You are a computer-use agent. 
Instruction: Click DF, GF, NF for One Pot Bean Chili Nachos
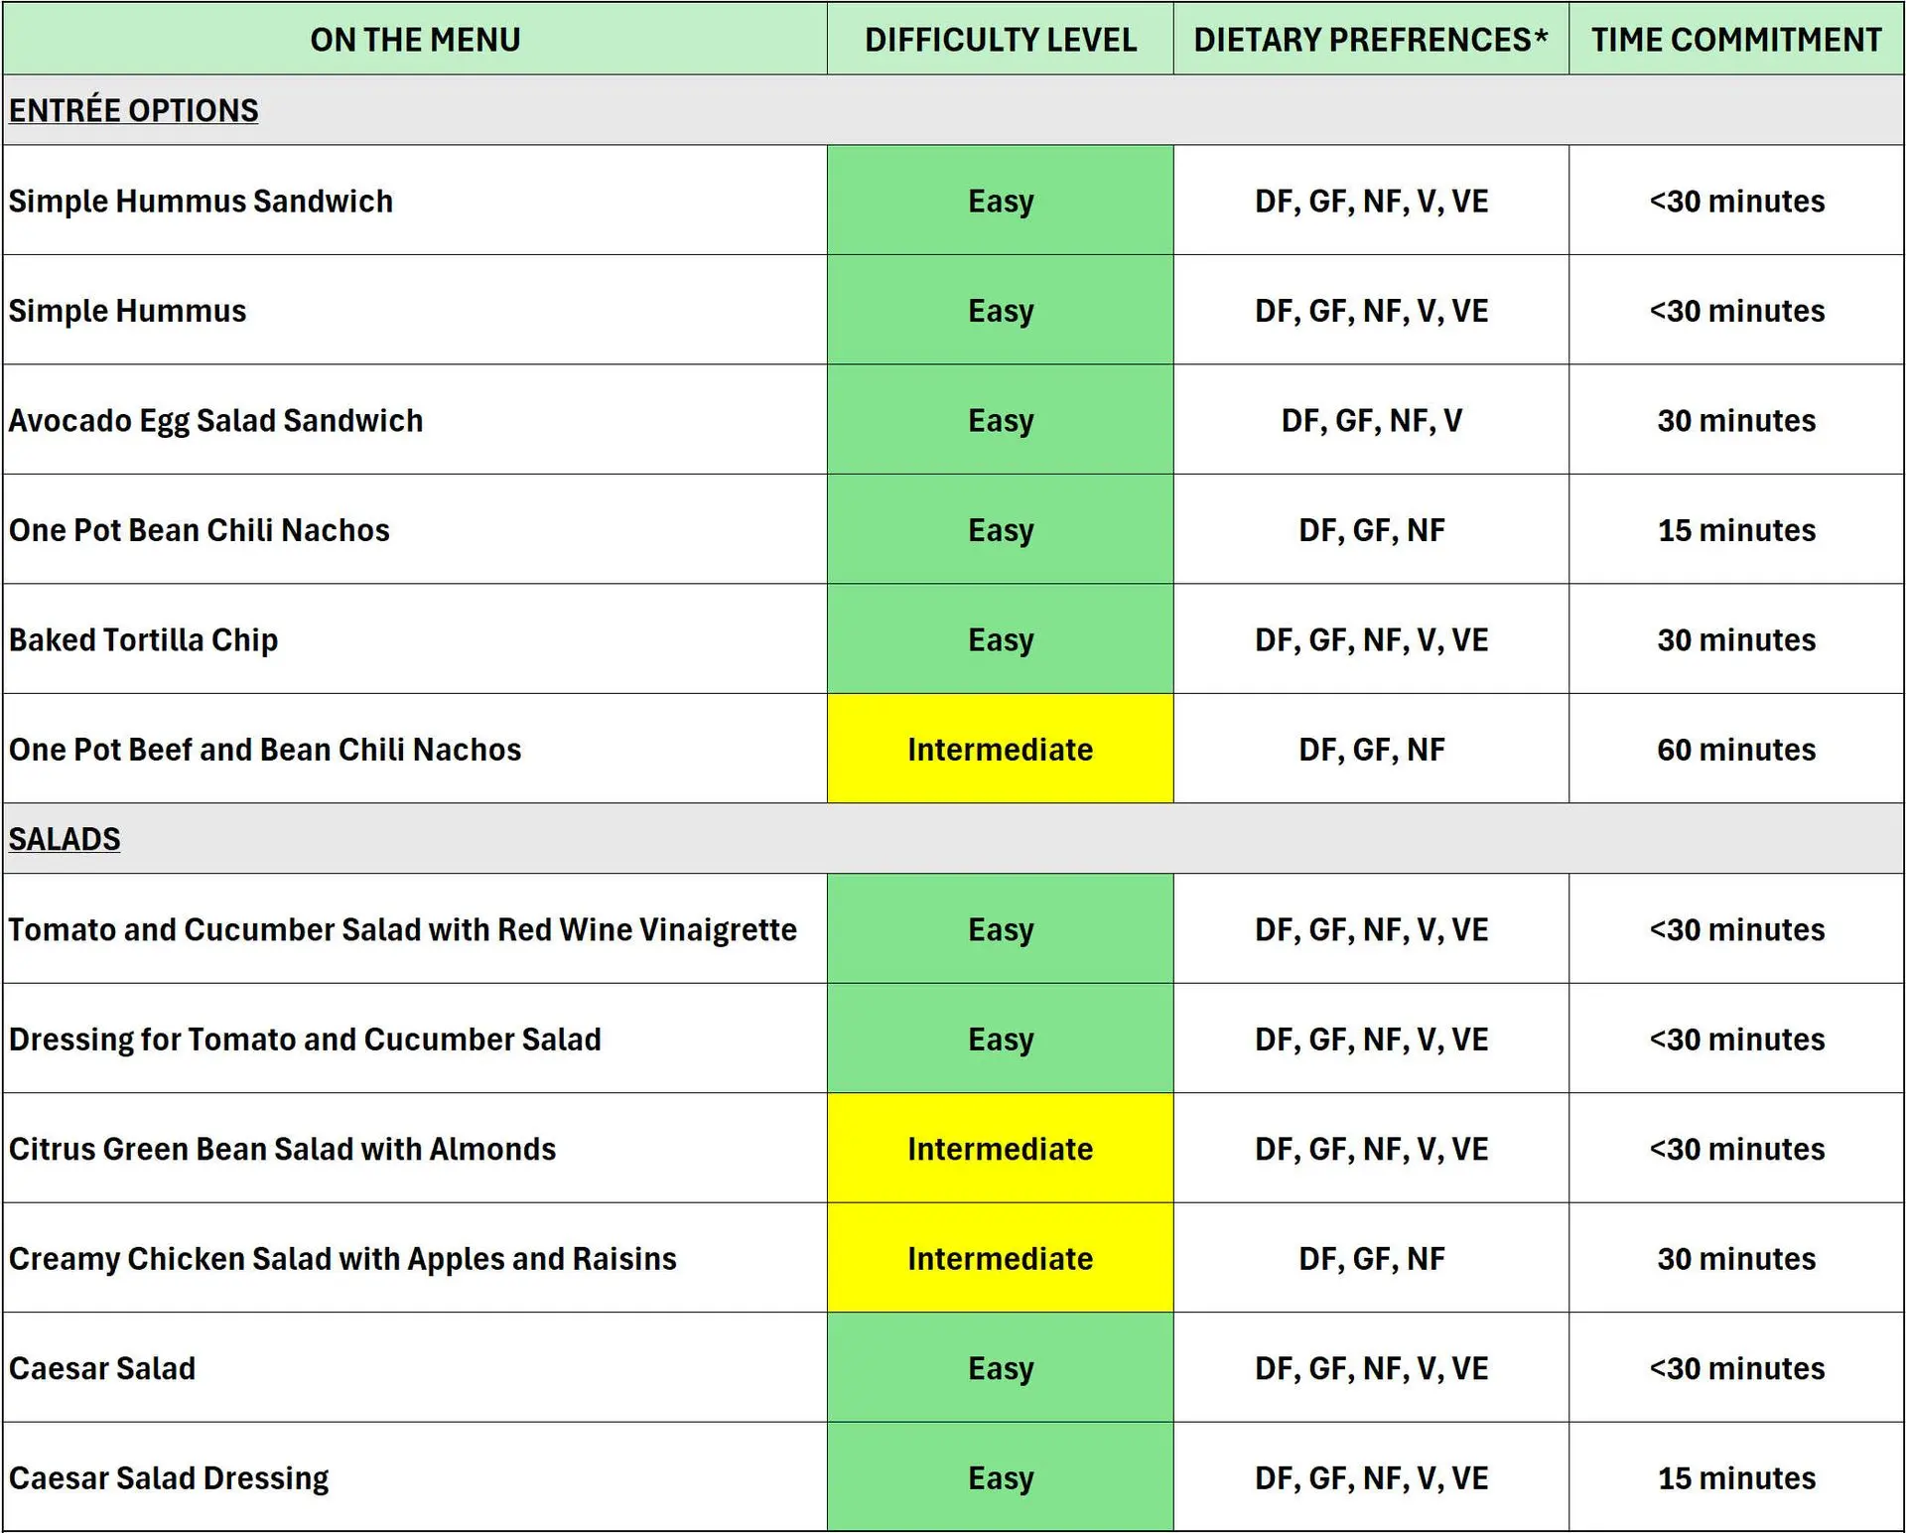point(1371,529)
